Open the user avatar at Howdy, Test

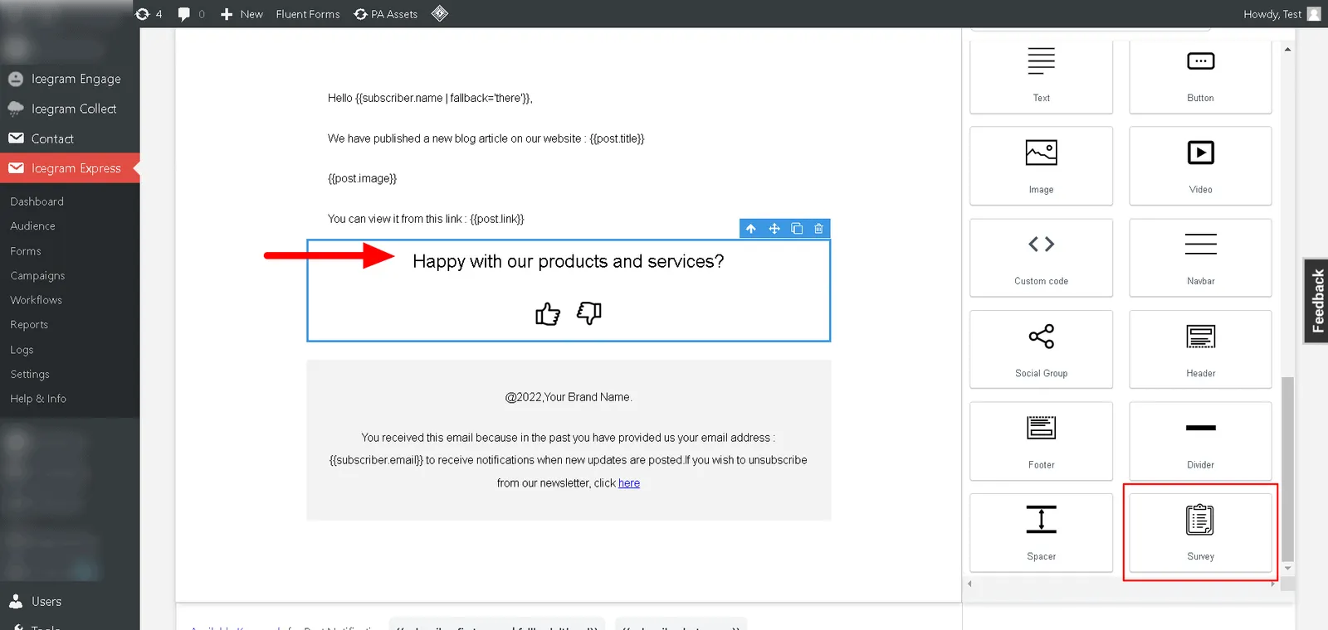(x=1314, y=14)
